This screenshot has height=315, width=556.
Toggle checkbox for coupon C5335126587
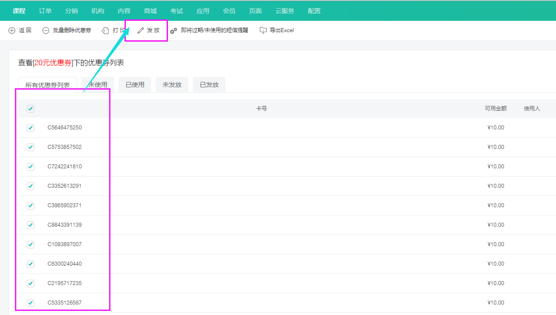(30, 303)
